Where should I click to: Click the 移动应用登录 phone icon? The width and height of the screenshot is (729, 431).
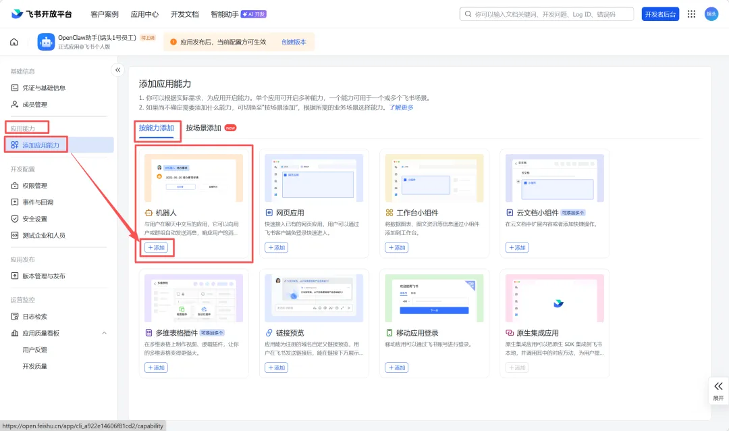click(389, 333)
